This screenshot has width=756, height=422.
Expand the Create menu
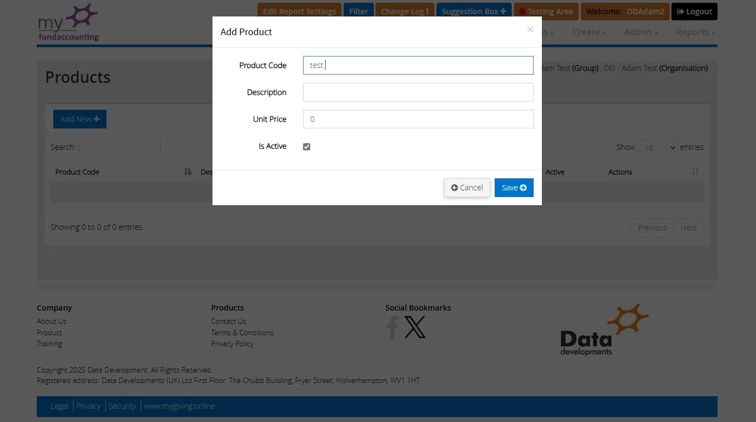(x=589, y=32)
